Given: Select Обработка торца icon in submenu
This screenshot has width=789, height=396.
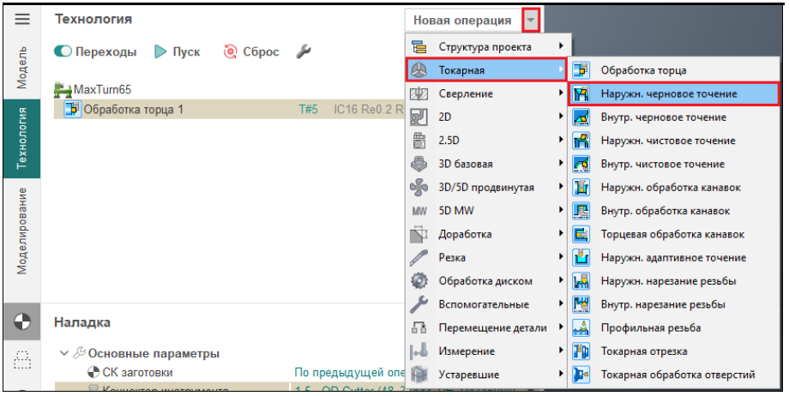Looking at the screenshot, I should (x=581, y=70).
